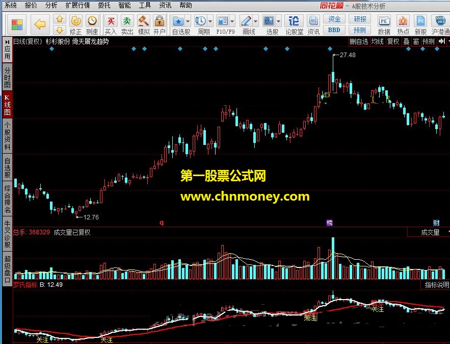Open the 委托 menu

point(104,5)
